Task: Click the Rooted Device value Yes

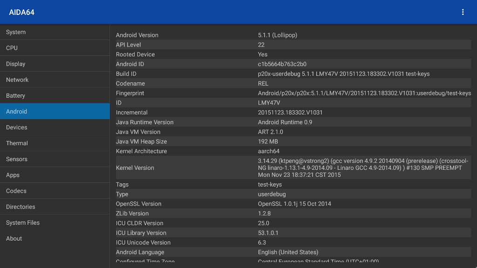Action: pos(263,54)
